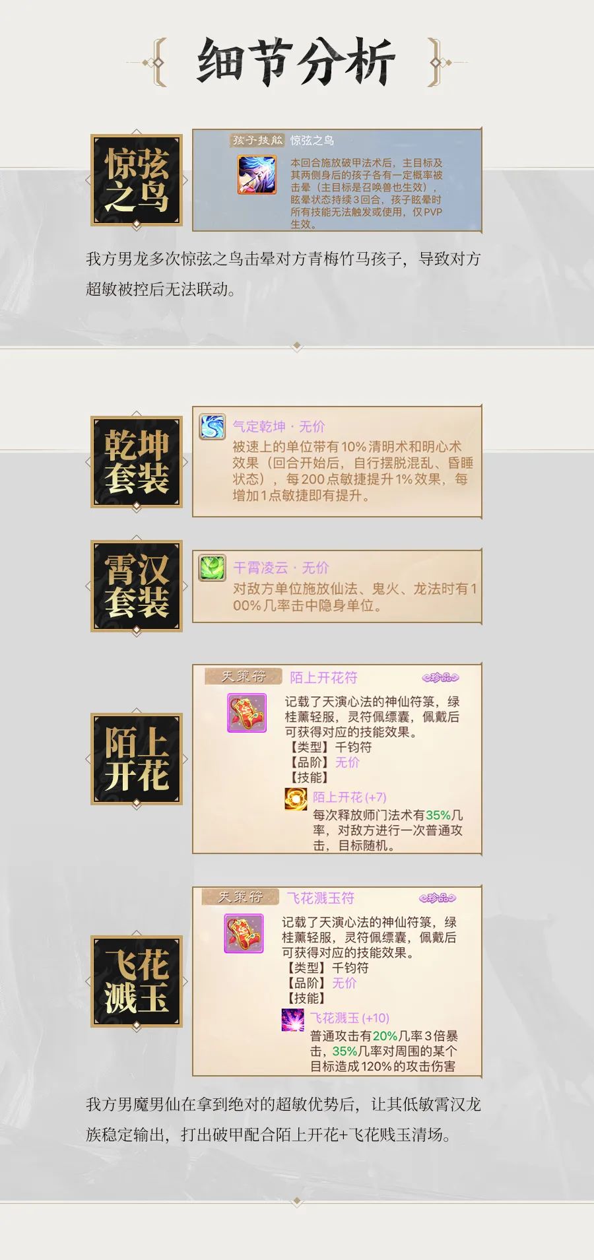Click the 天策符 tag on 飞花溅玉符 card
The image size is (594, 1260).
(x=241, y=897)
